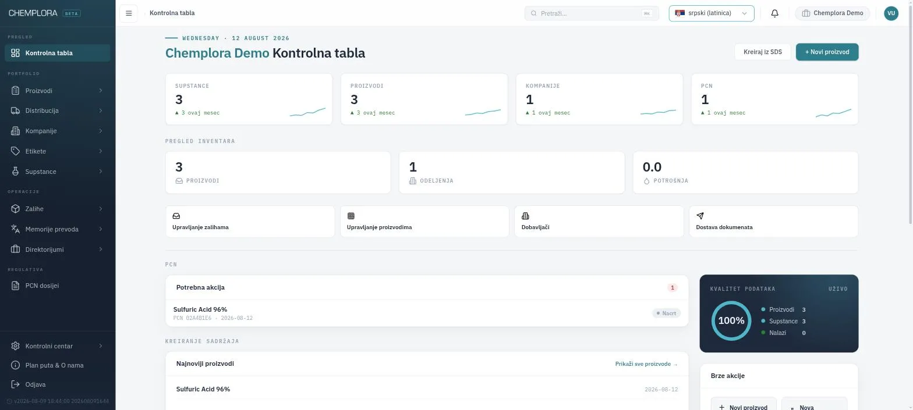Expand the Kontrolni centar chevron

point(101,346)
